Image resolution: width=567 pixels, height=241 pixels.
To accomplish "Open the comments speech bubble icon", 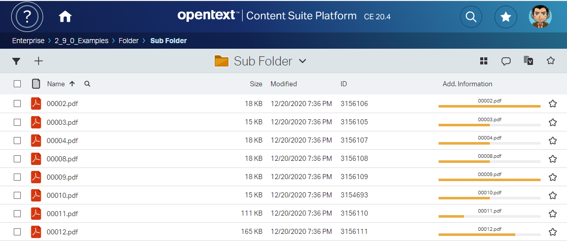I will pyautogui.click(x=506, y=61).
